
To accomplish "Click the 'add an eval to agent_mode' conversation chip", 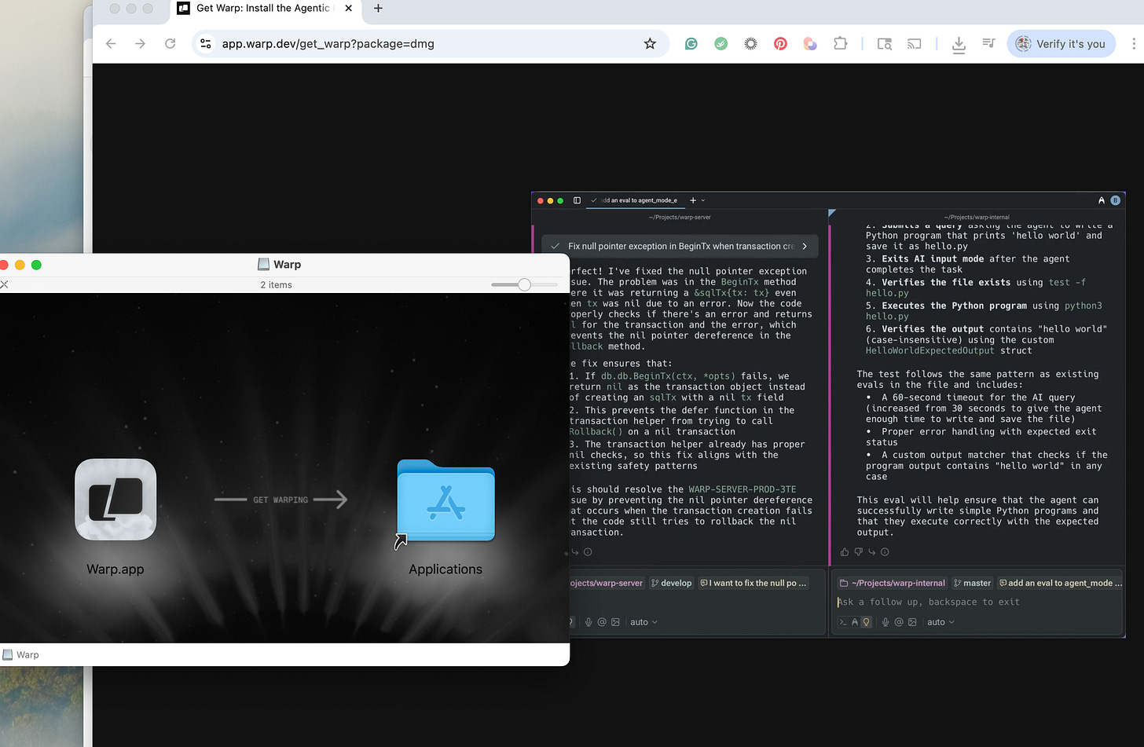I will [x=1061, y=583].
